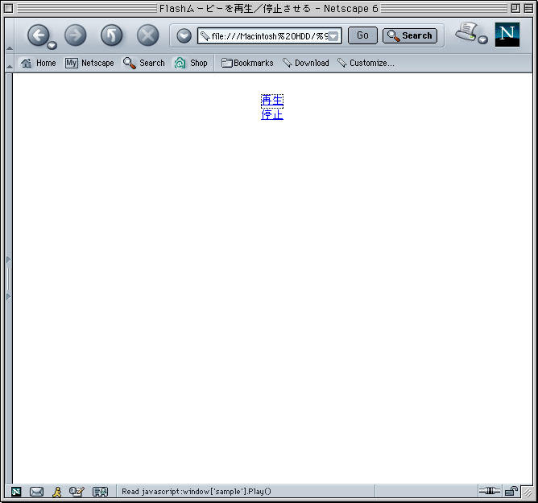Open the Print options dropdown arrow
Screen dimensions: 538x503
click(x=482, y=39)
